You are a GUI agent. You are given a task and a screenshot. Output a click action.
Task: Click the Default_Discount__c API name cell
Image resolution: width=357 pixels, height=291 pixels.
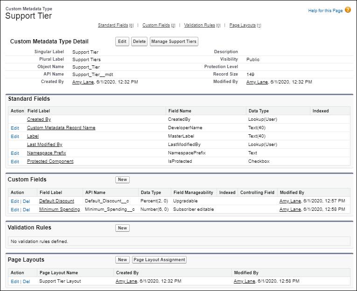(107, 201)
